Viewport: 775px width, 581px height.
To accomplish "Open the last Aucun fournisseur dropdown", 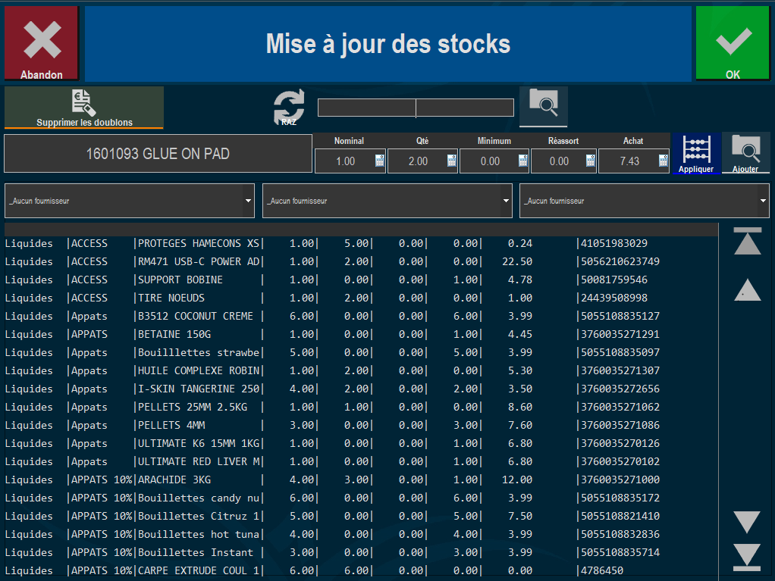I will [644, 201].
